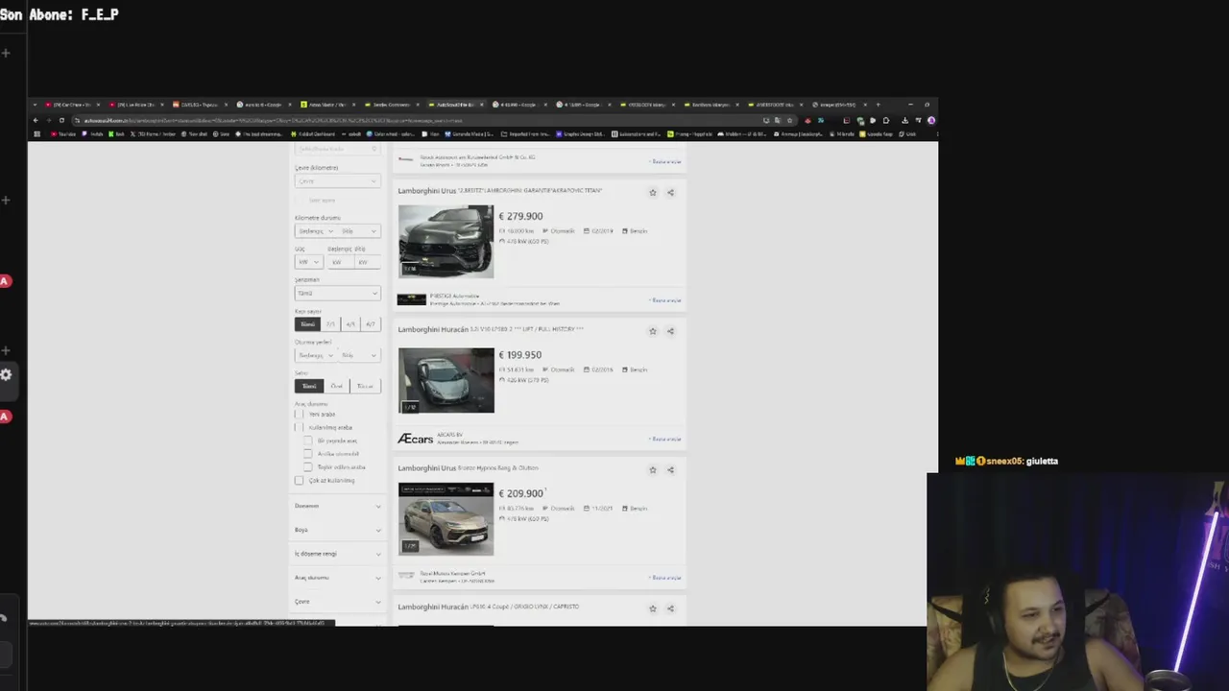Open Oturma yerleri Bitiş dropdown

359,355
